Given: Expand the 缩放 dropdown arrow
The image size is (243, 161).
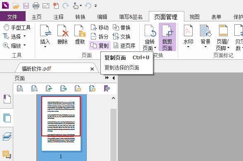Looking at the screenshot, I should coord(24,45).
